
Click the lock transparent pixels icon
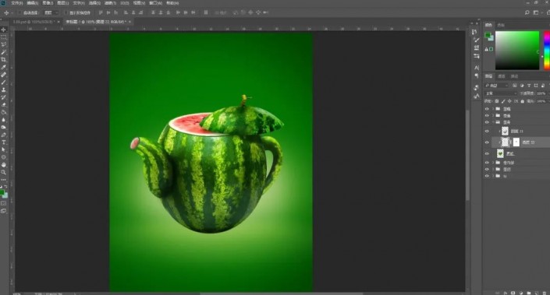click(x=496, y=101)
